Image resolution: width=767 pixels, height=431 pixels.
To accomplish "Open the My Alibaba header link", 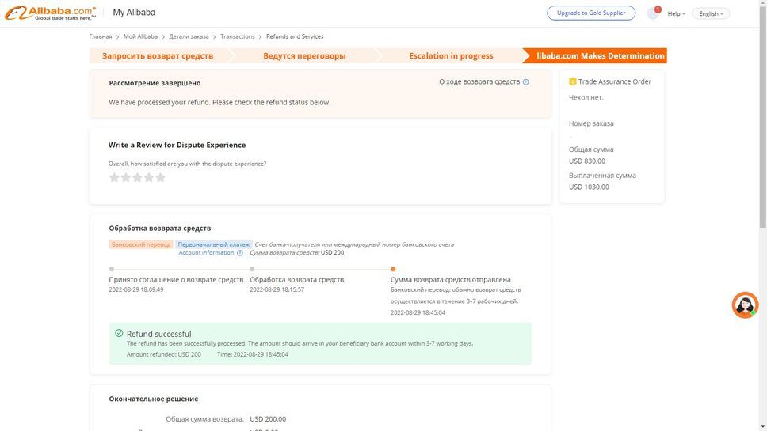I will tap(134, 13).
